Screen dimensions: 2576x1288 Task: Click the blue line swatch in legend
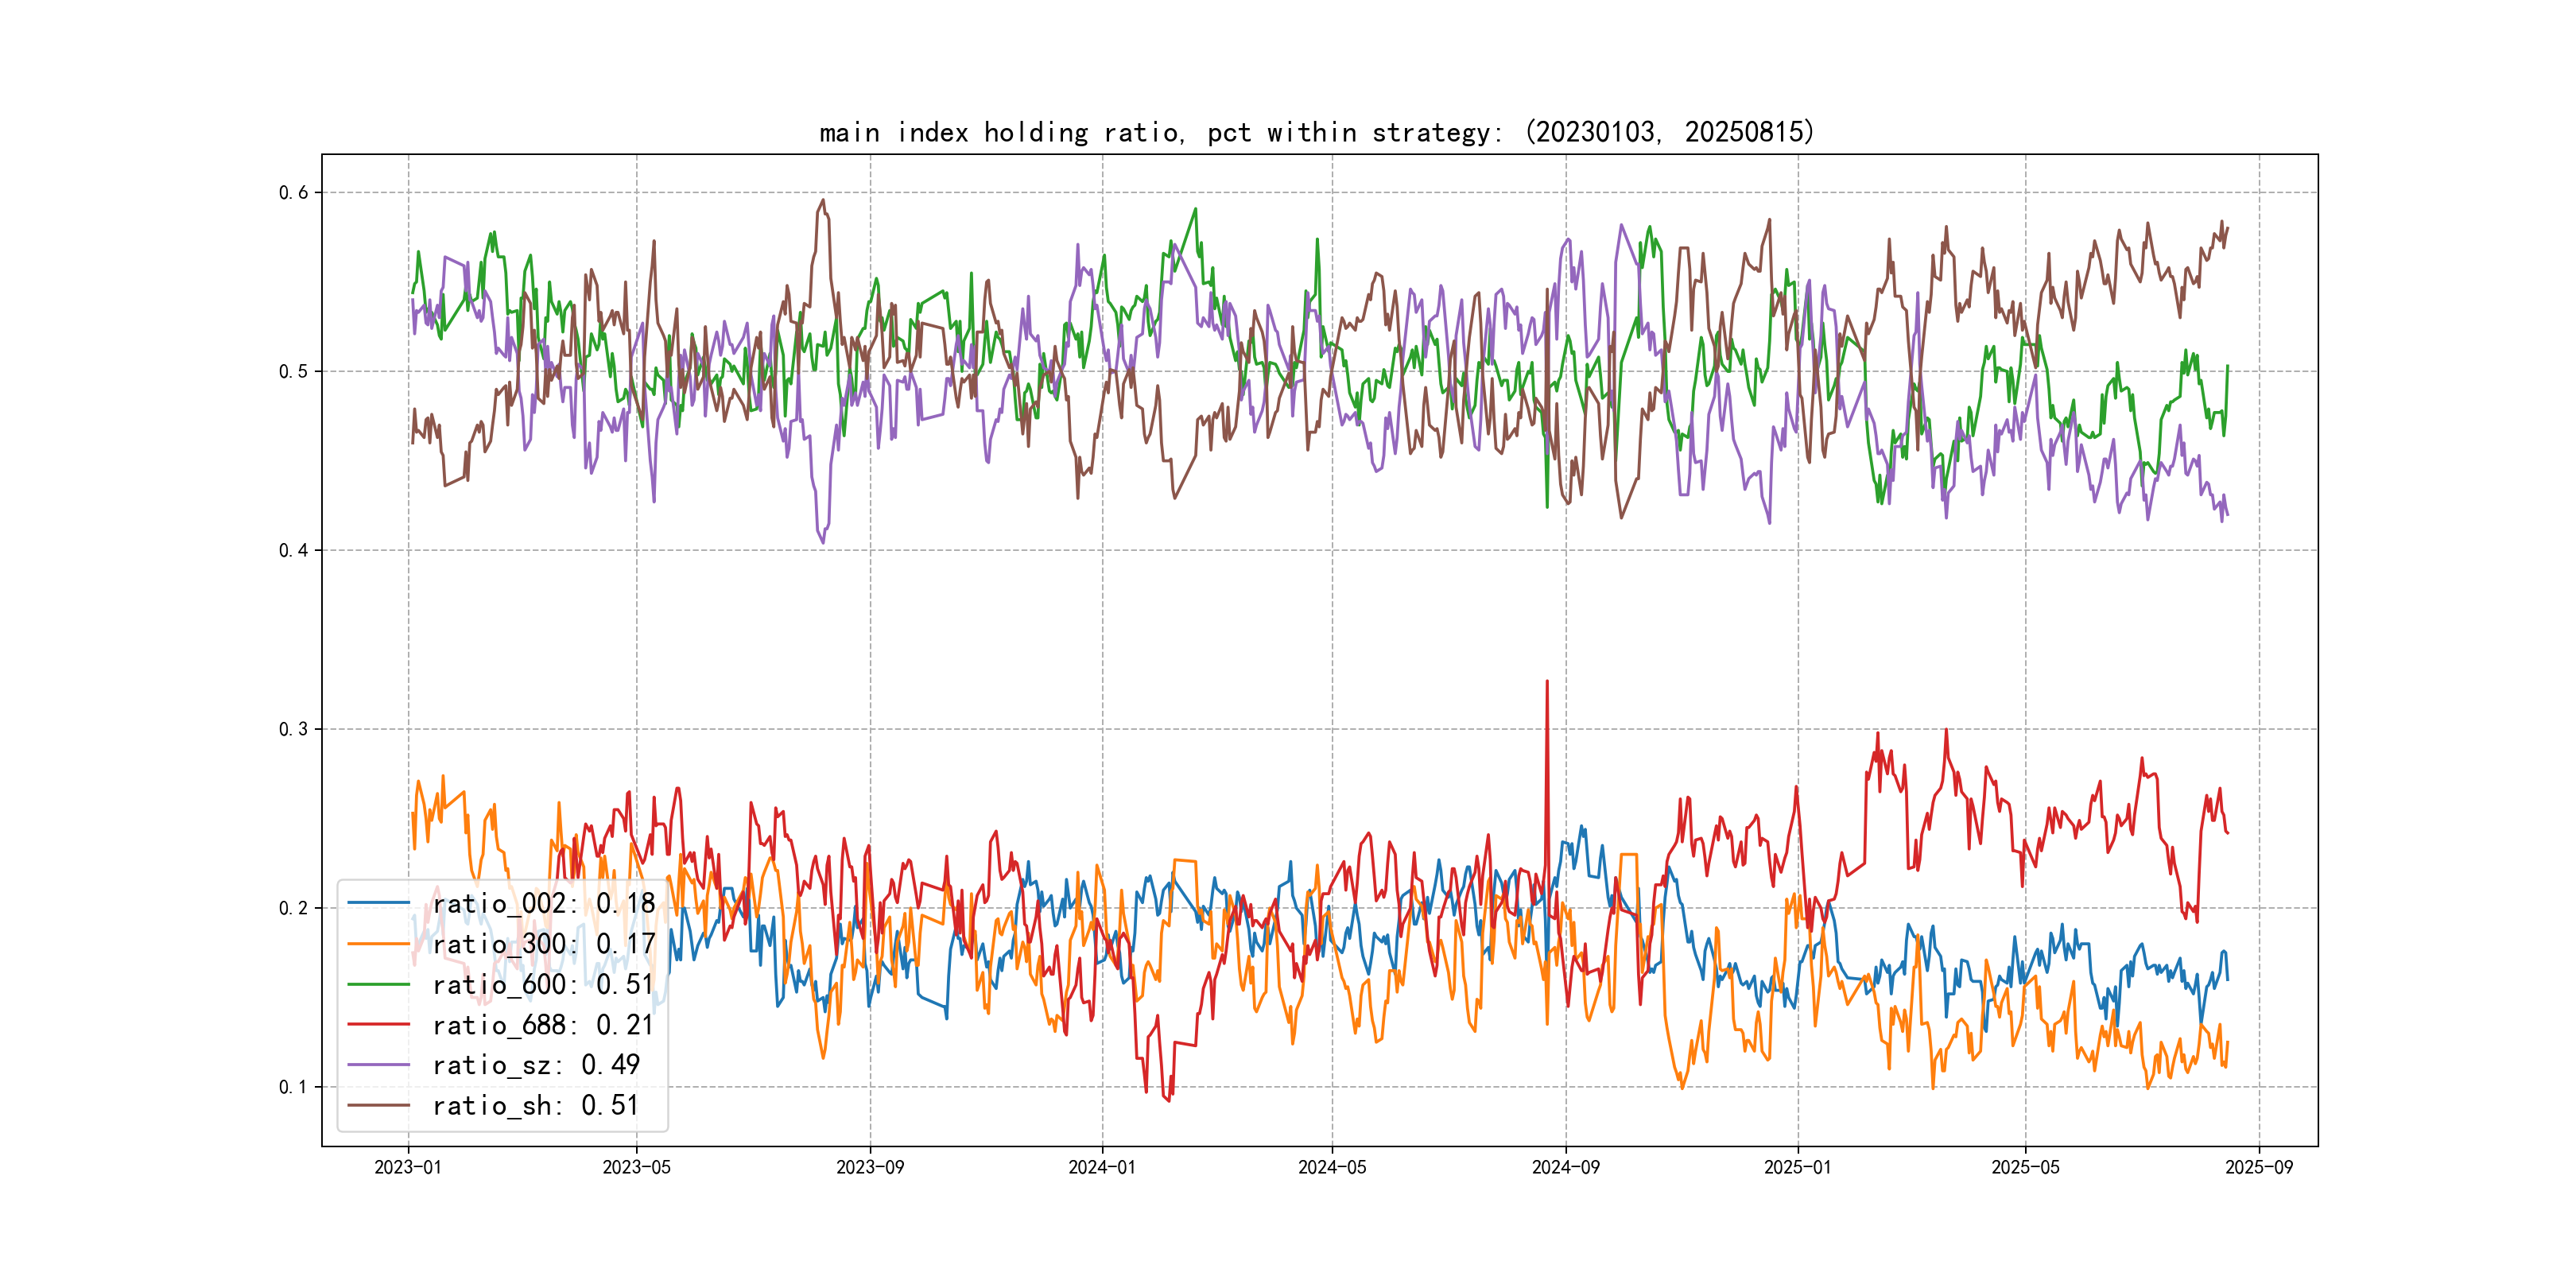click(379, 903)
